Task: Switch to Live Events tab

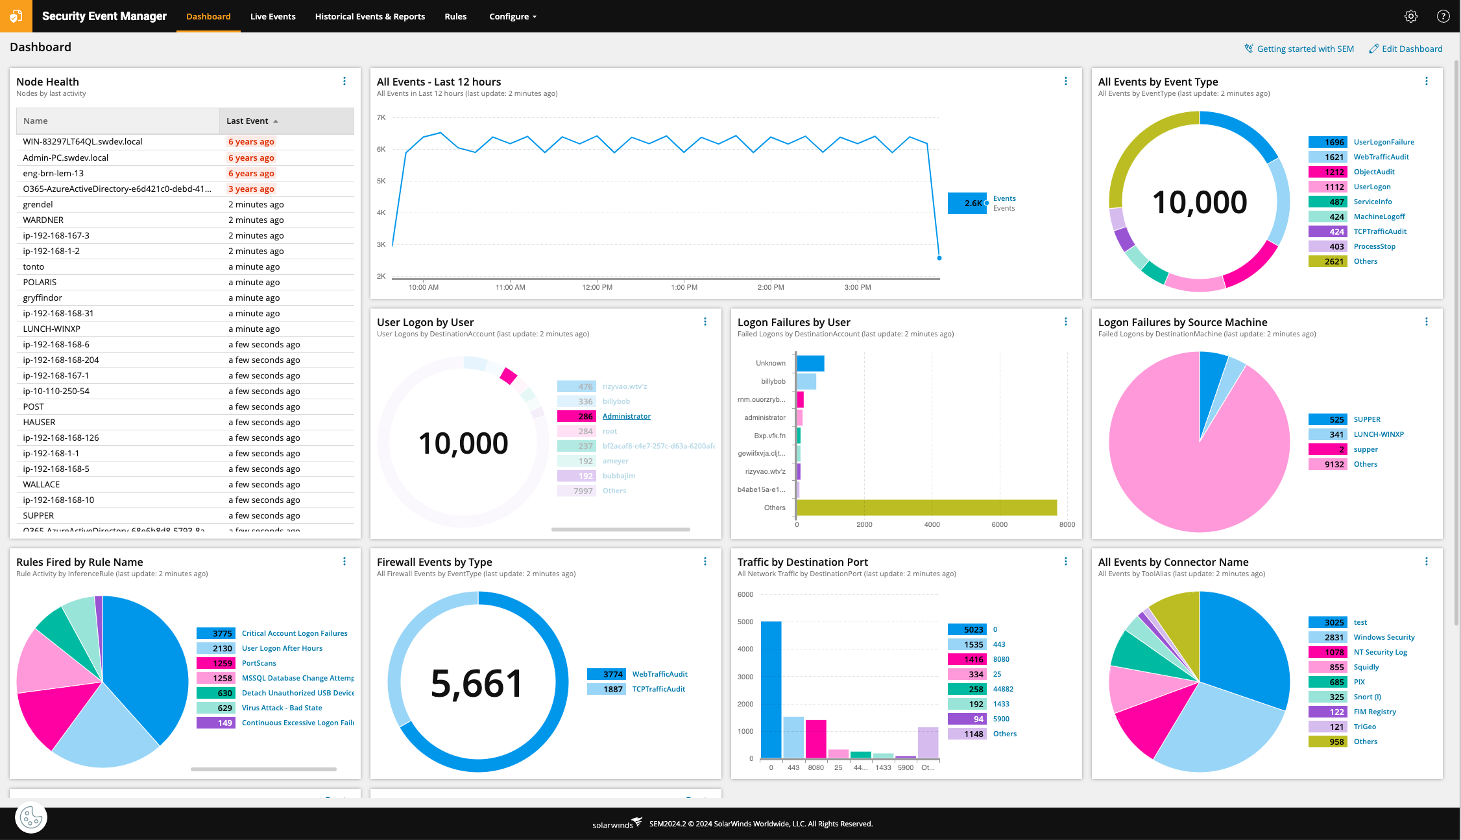Action: (272, 16)
